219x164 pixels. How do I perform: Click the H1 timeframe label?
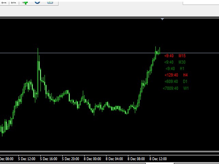pyautogui.click(x=182, y=69)
